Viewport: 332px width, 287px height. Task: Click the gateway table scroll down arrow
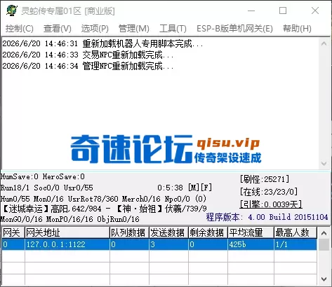pos(324,279)
